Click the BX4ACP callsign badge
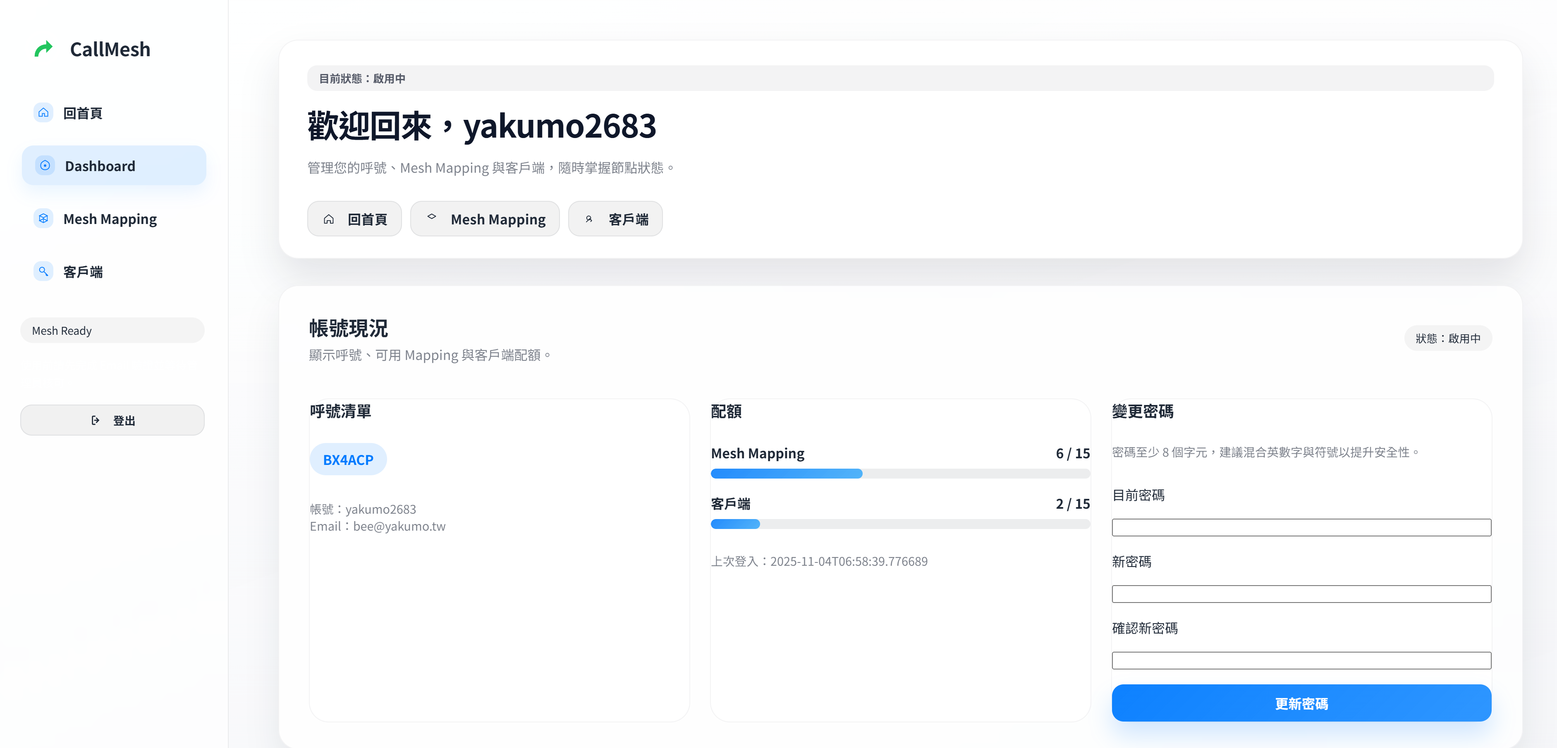1557x748 pixels. (x=348, y=460)
